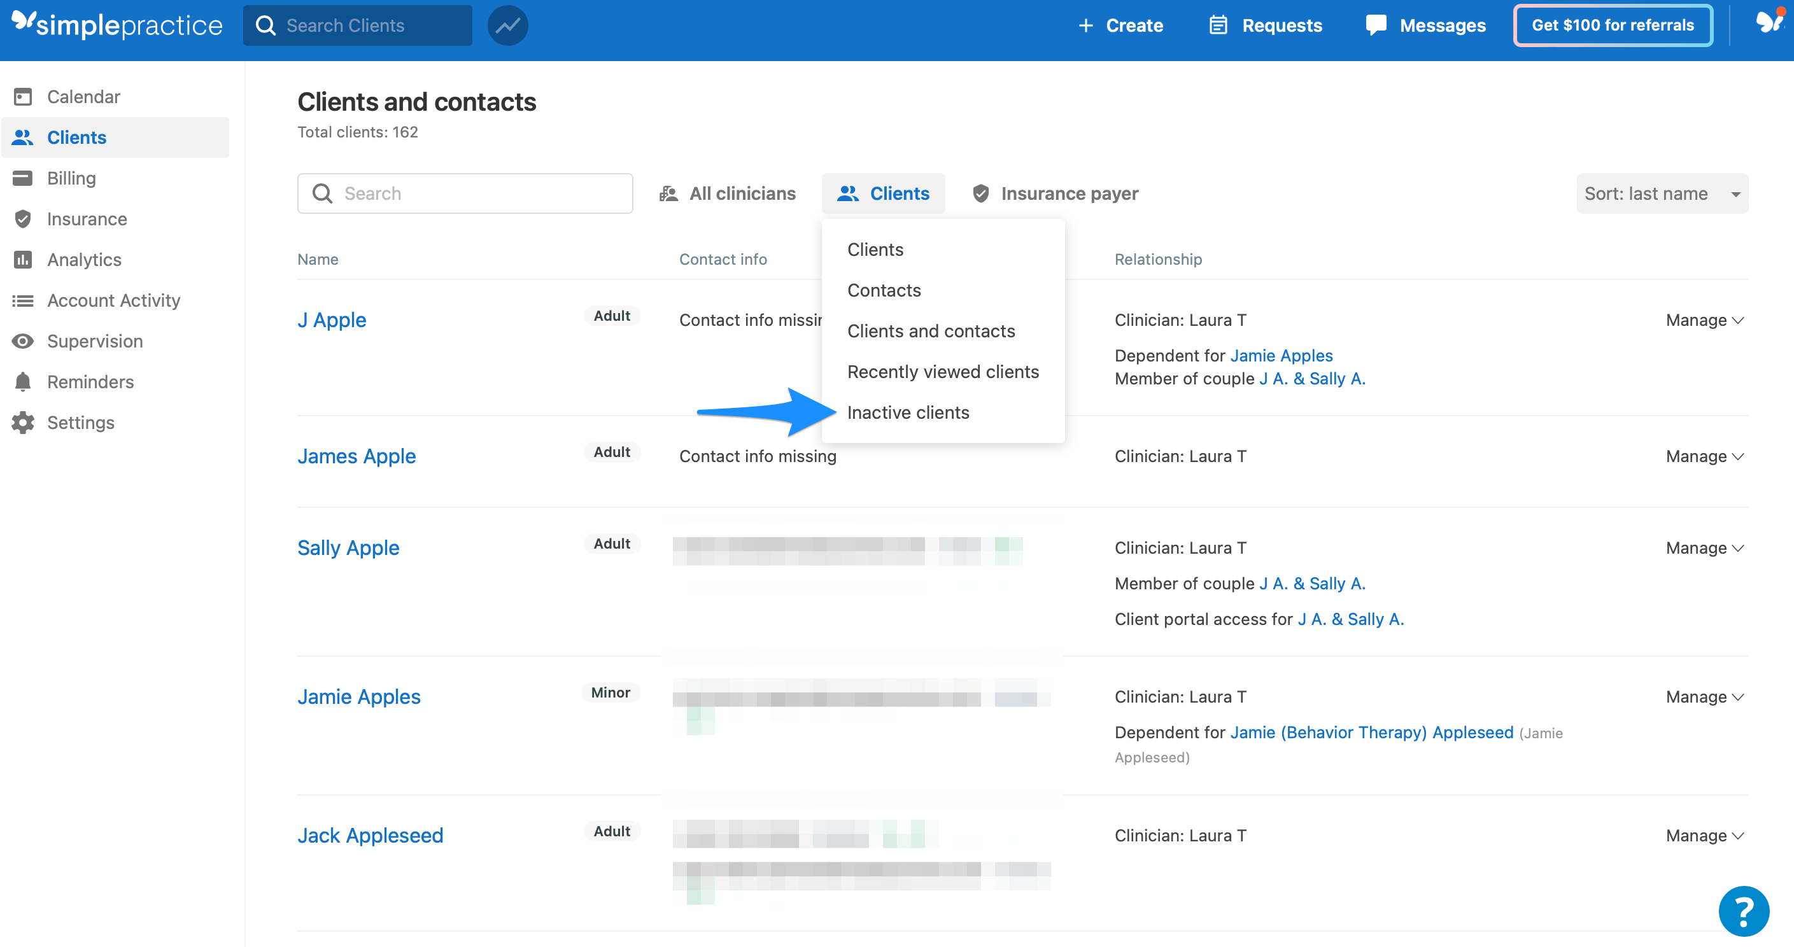The image size is (1794, 947).
Task: Open the analytics trend chart icon
Action: pyautogui.click(x=507, y=25)
